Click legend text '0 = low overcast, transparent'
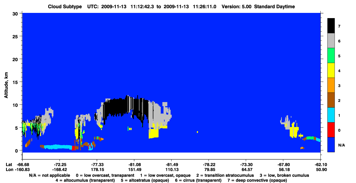Image resolution: width=356 pixels, height=183 pixels. (105, 175)
